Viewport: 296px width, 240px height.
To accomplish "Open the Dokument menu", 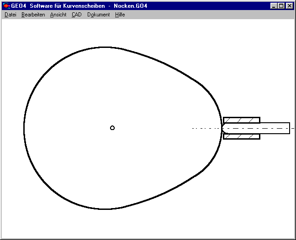I will point(98,15).
